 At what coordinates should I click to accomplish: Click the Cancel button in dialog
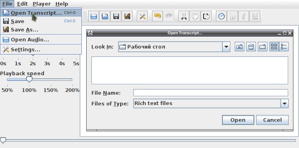click(272, 120)
